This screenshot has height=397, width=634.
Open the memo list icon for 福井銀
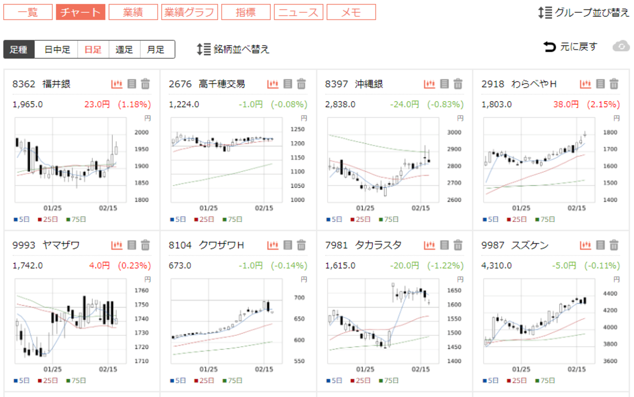[x=130, y=84]
